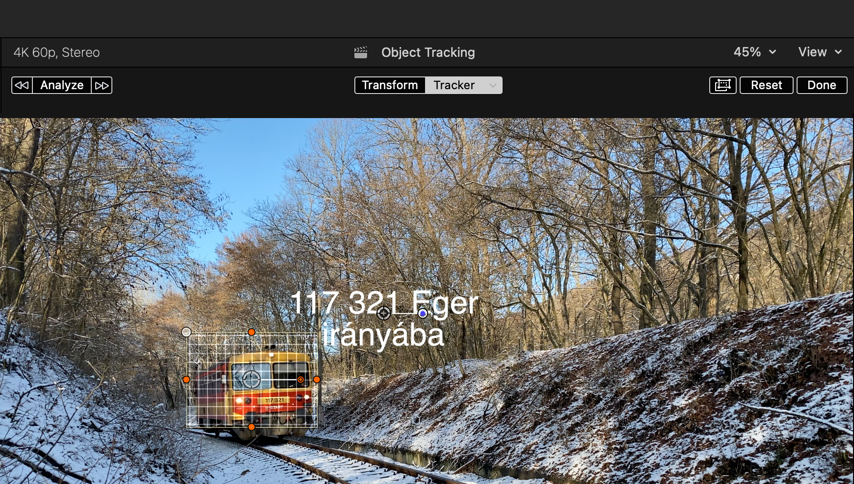Click the analyze backward double-arrow icon

click(x=22, y=85)
